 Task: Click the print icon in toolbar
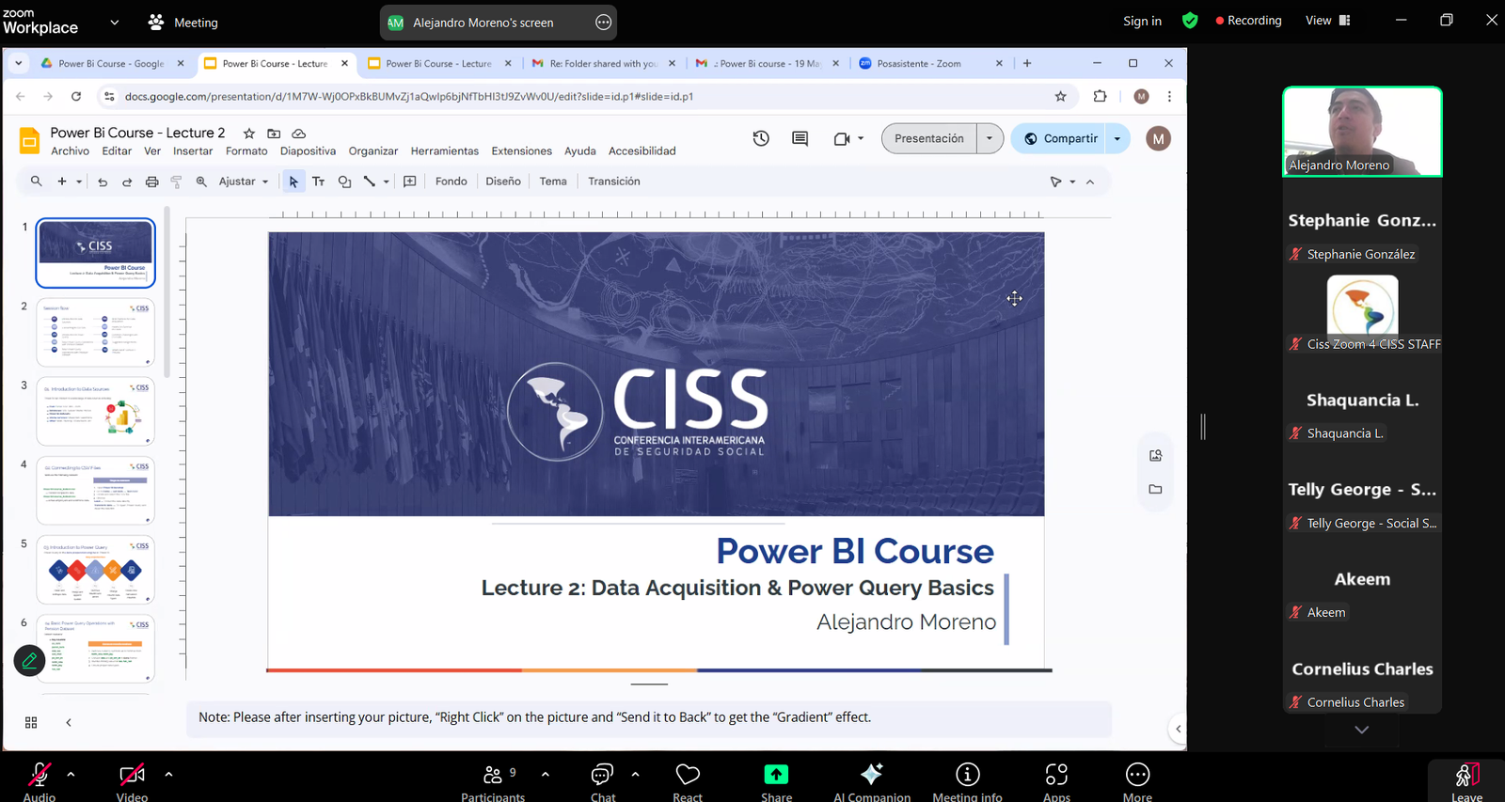click(151, 181)
